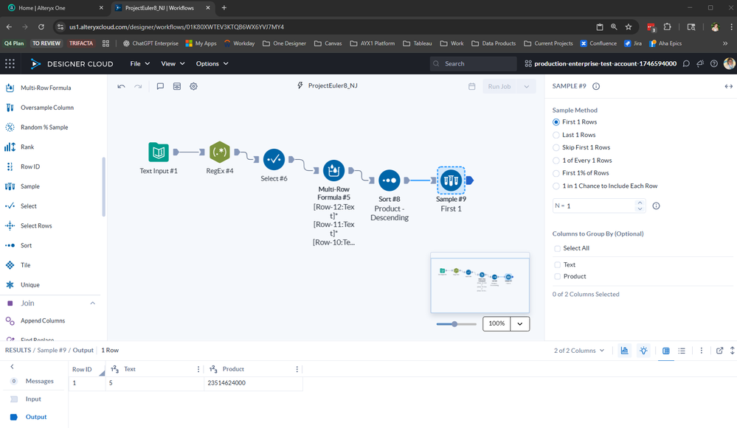Show data profile chart view
This screenshot has height=428, width=737.
click(624, 351)
